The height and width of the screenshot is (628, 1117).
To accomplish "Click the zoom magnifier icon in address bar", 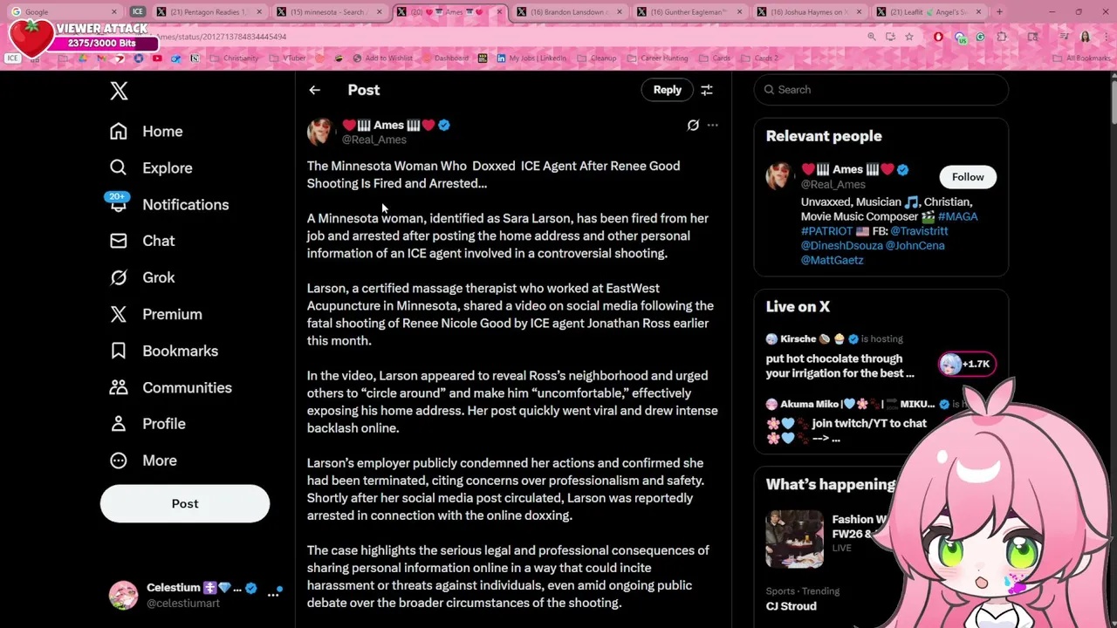I will coord(871,37).
